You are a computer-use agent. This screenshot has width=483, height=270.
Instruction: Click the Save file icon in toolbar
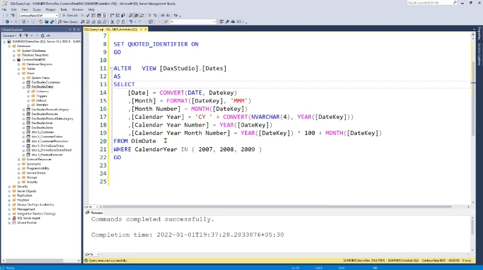tap(46, 22)
